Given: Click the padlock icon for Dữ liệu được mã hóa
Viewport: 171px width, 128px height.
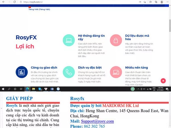Looking at the screenshot, I should coord(116,40).
